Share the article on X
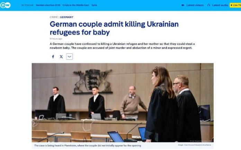 coord(61,57)
